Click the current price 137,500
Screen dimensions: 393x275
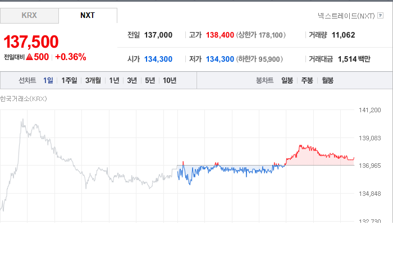31,42
